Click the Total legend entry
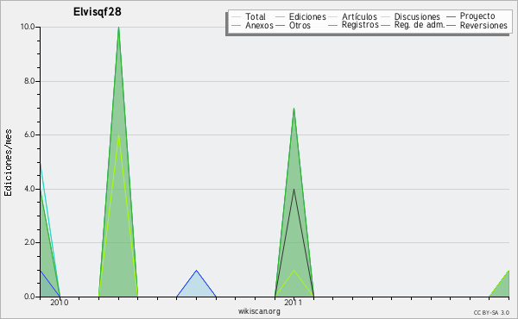Image resolution: width=518 pixels, height=319 pixels. coord(249,16)
